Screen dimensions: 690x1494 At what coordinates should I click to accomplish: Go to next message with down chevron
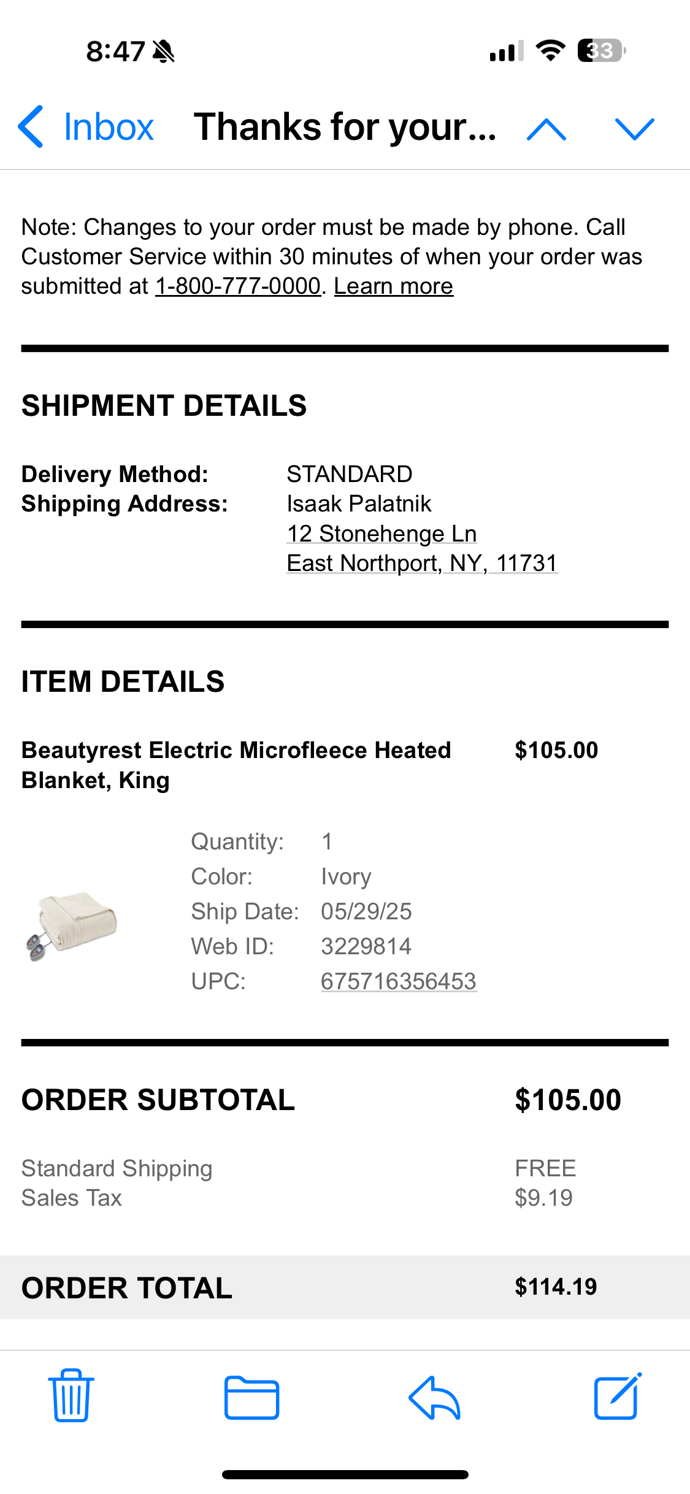click(635, 129)
